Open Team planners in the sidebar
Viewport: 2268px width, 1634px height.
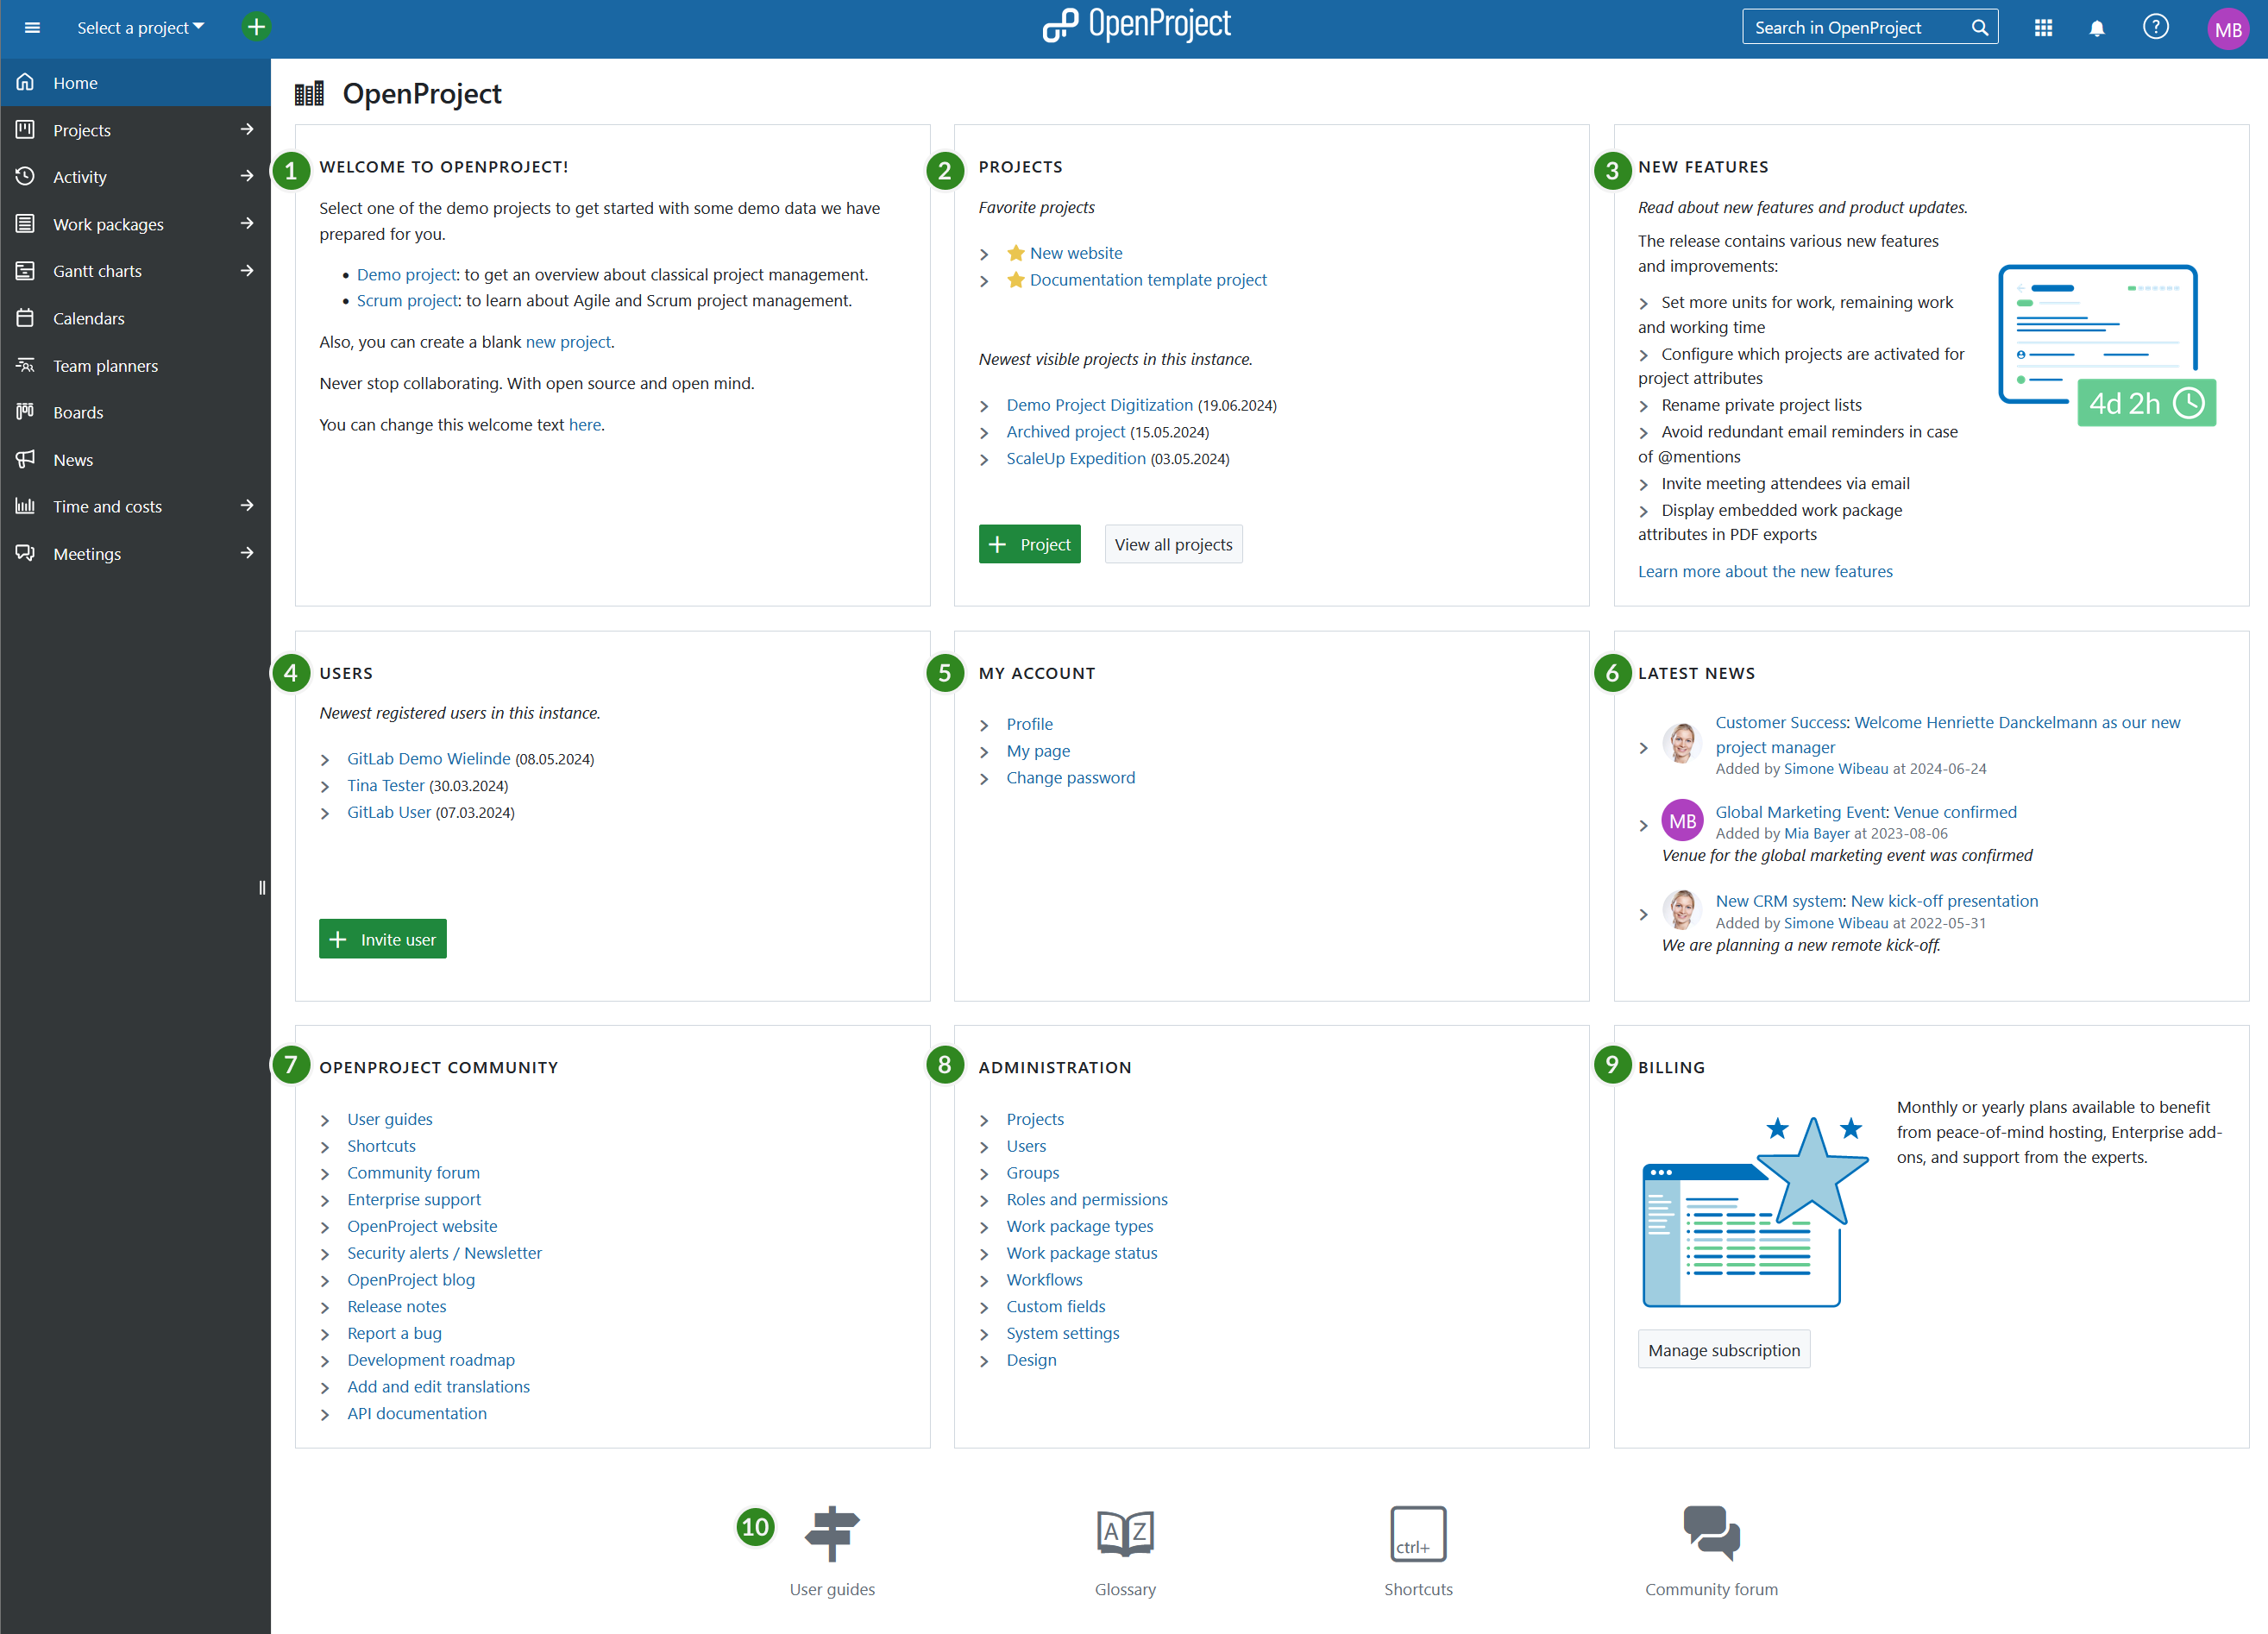(x=105, y=365)
